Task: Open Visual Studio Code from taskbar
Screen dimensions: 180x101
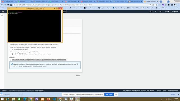Action: (x=54, y=99)
